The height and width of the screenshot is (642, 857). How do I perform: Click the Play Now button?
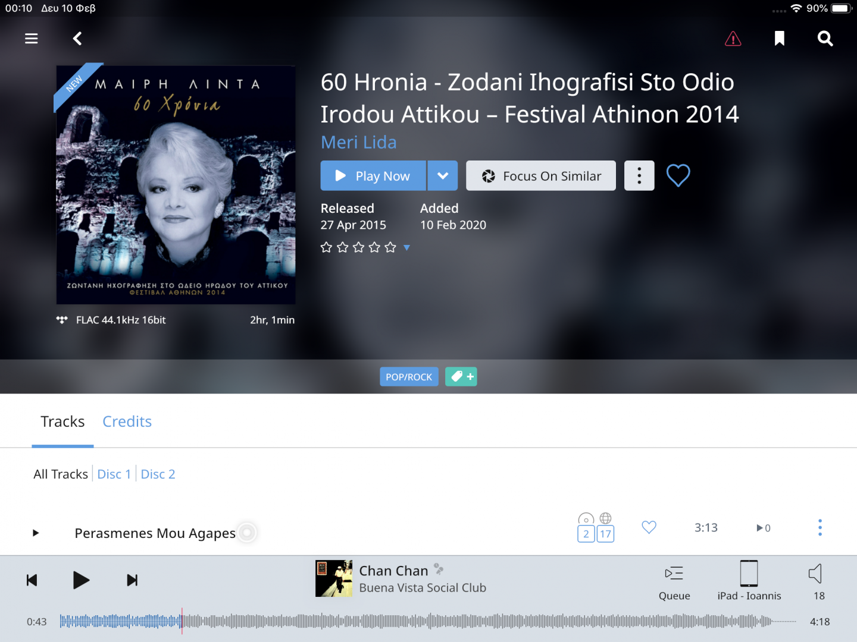373,175
